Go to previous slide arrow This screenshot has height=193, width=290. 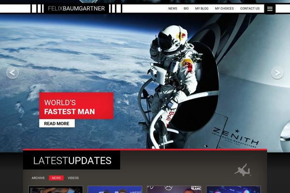click(13, 72)
